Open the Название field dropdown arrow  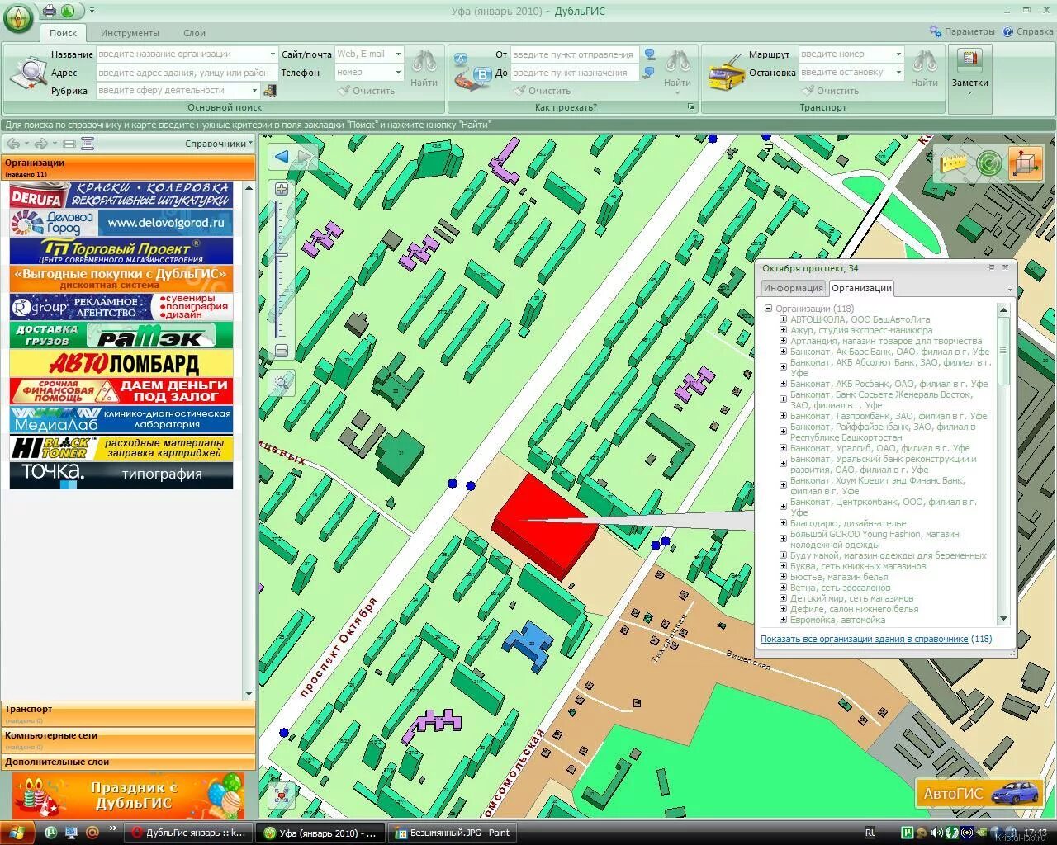(273, 54)
